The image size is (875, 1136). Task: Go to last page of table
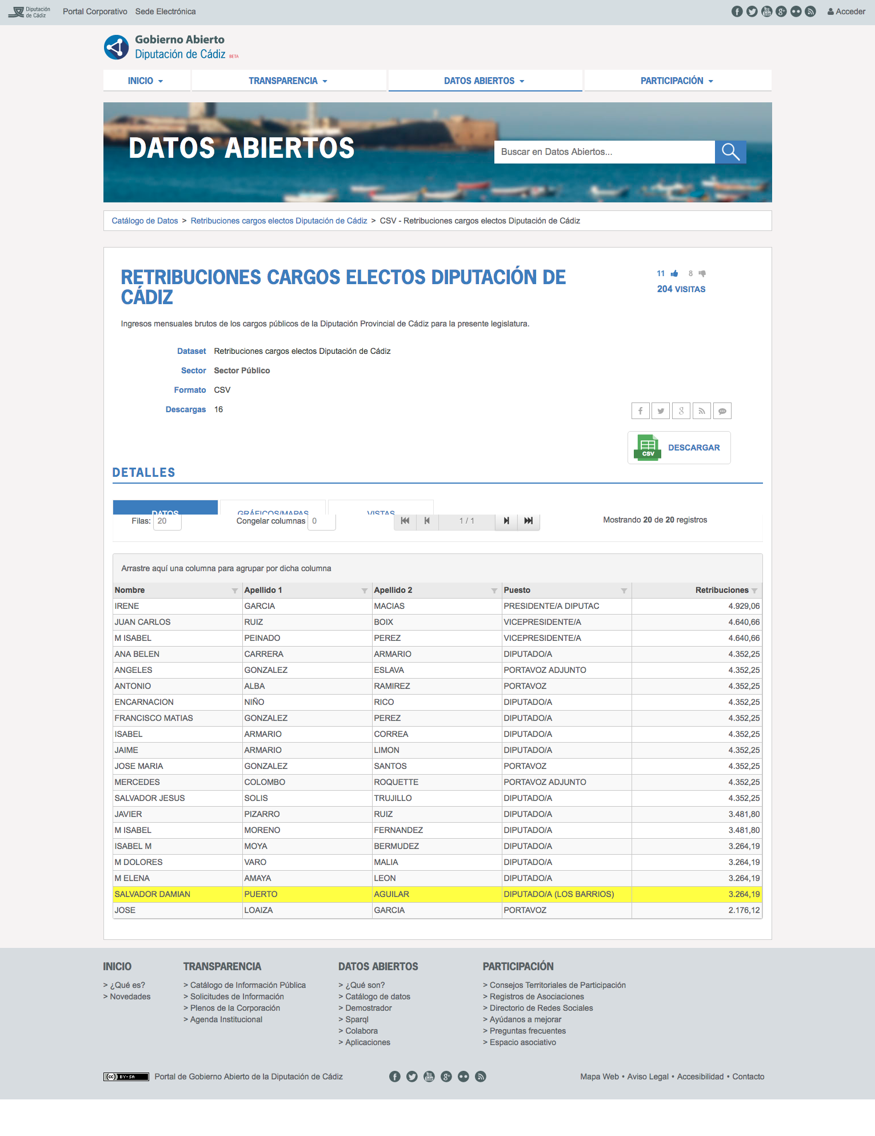(x=529, y=521)
